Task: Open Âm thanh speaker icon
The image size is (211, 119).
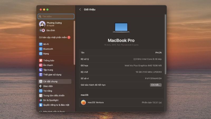Action: point(41,65)
